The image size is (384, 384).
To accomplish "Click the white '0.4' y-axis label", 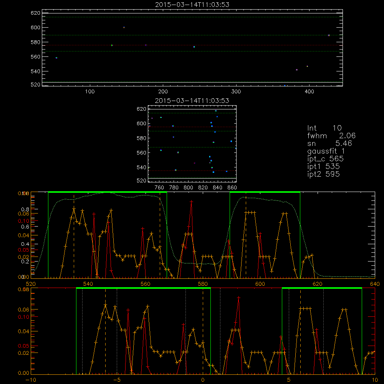I will 25,244.
